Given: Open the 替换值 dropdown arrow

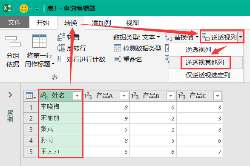Looking at the screenshot, I should click(x=197, y=37).
